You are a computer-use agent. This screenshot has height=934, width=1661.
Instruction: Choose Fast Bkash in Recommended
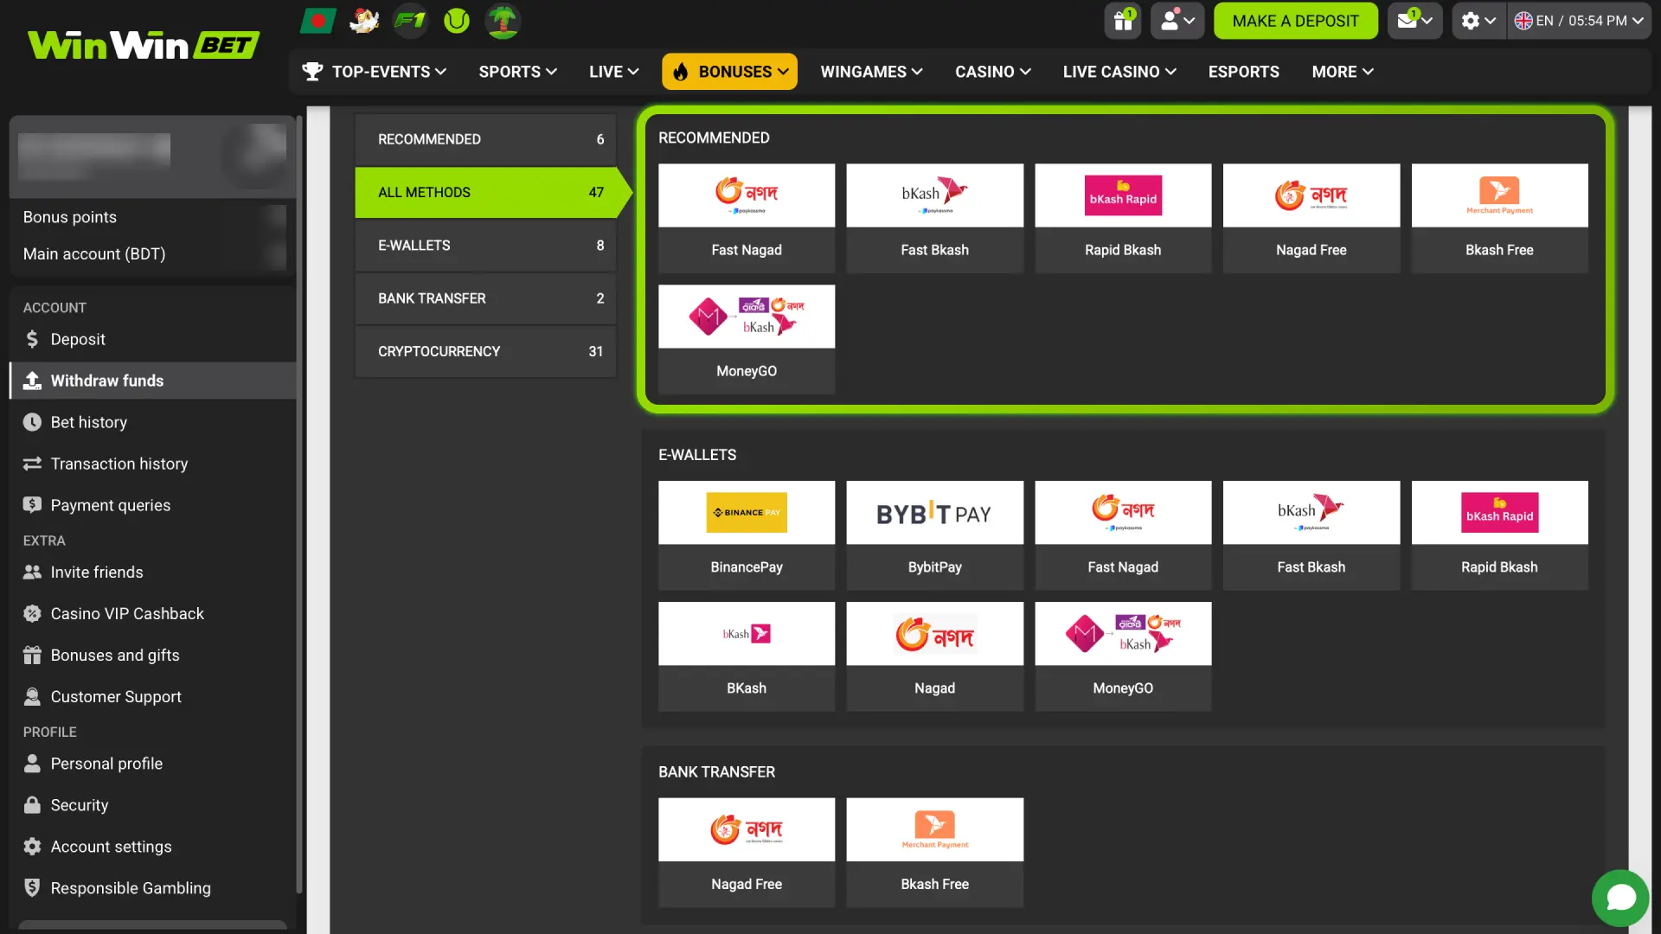(x=934, y=218)
